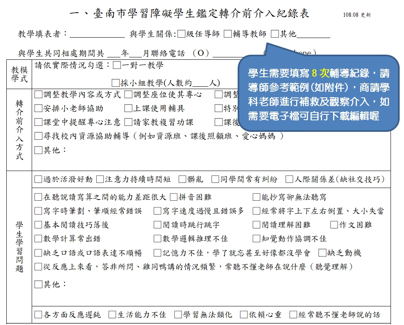
Task: Tick 尋找校內資源協助輔導 checkbox
Action: coord(38,136)
